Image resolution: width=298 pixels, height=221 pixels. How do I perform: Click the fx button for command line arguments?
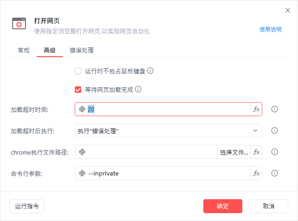[x=256, y=173]
